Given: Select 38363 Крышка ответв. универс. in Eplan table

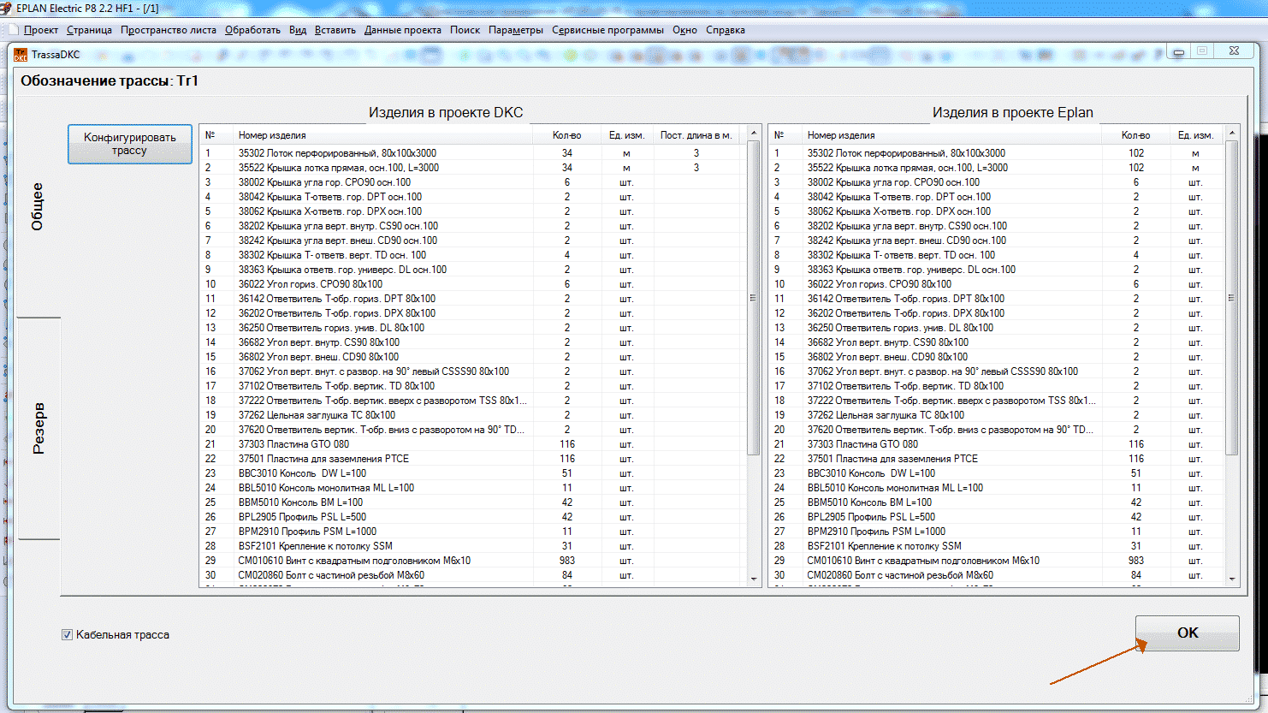Looking at the screenshot, I should click(997, 270).
